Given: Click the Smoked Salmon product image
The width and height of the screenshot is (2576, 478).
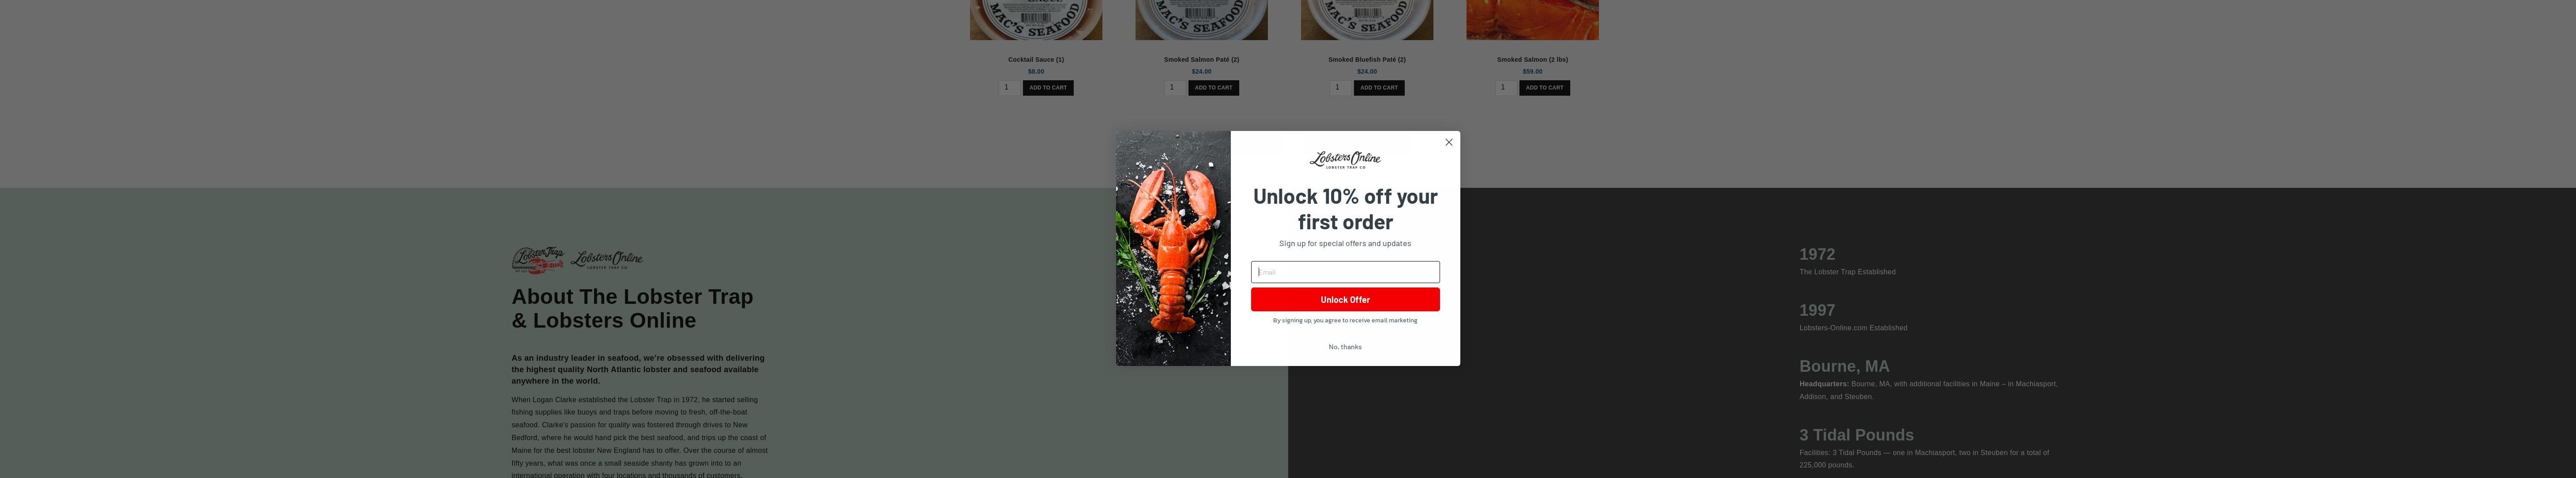Looking at the screenshot, I should 1532,20.
